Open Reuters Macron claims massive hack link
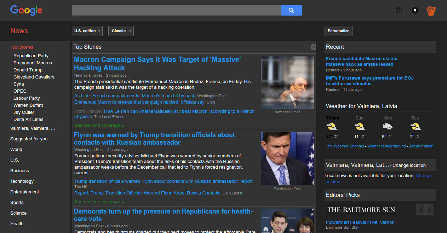The image size is (447, 233). (361, 61)
